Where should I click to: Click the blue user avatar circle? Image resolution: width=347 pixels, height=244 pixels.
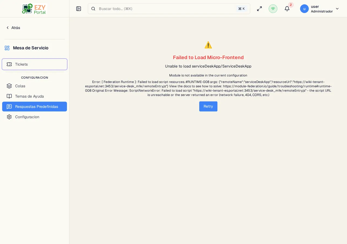[304, 9]
